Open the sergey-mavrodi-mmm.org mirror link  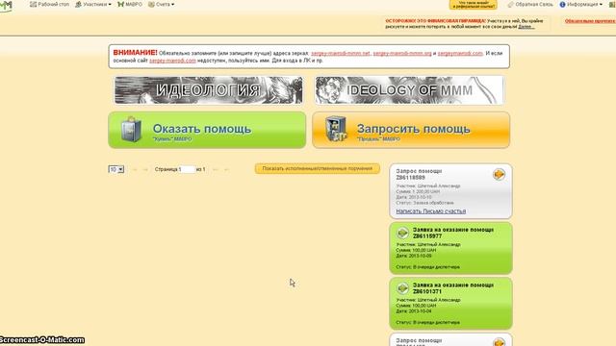(x=402, y=54)
